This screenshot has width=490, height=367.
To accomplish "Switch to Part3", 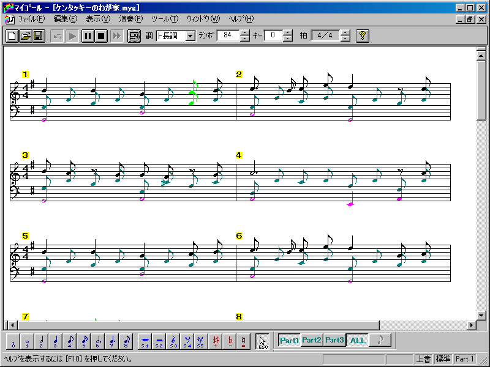I will [334, 340].
